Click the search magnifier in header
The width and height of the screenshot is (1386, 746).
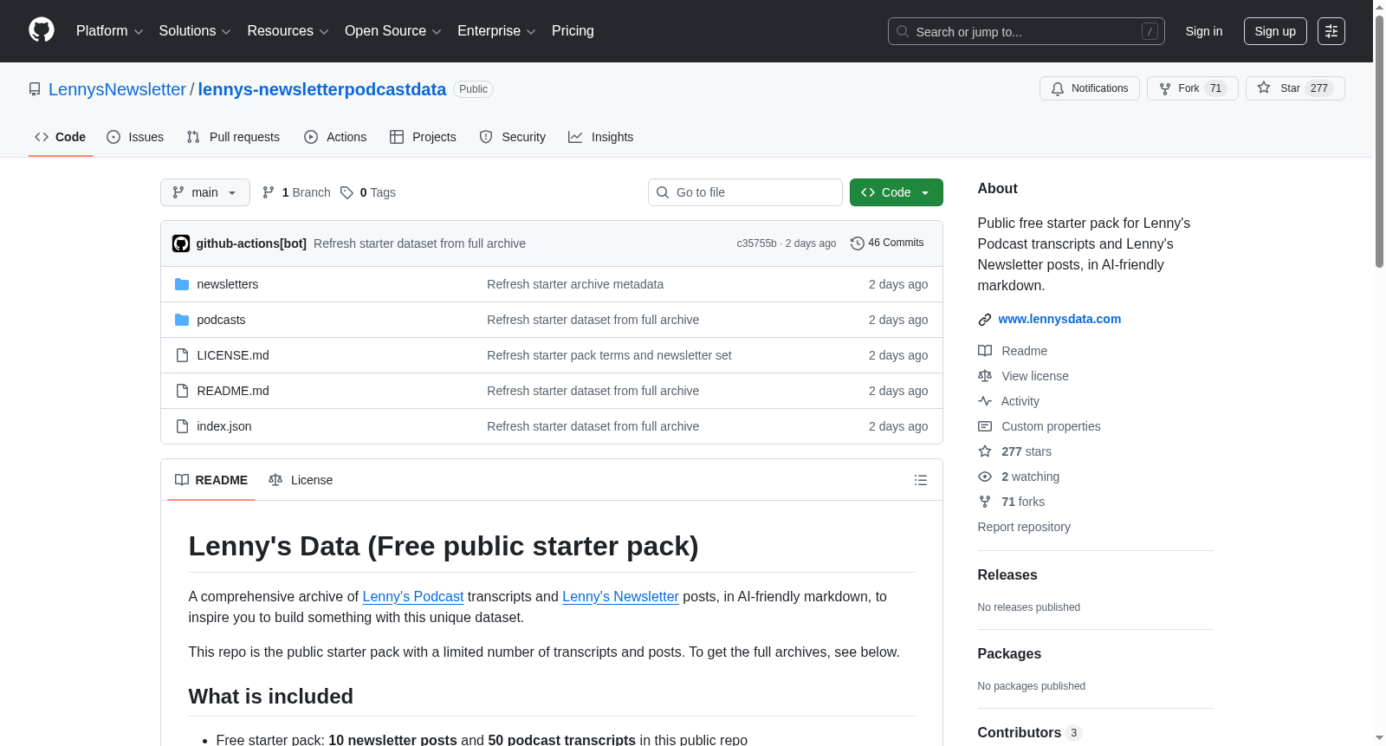tap(903, 31)
